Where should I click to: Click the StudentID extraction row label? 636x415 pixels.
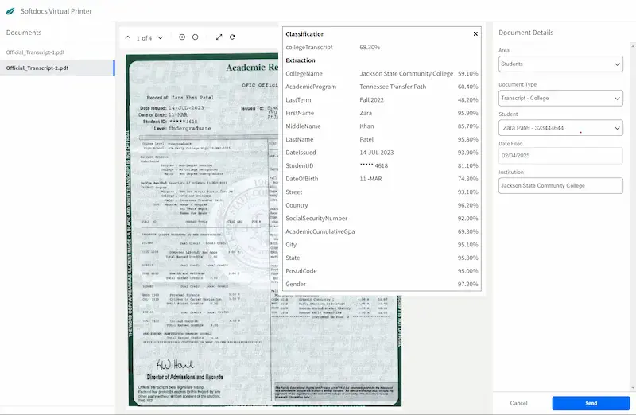(300, 165)
